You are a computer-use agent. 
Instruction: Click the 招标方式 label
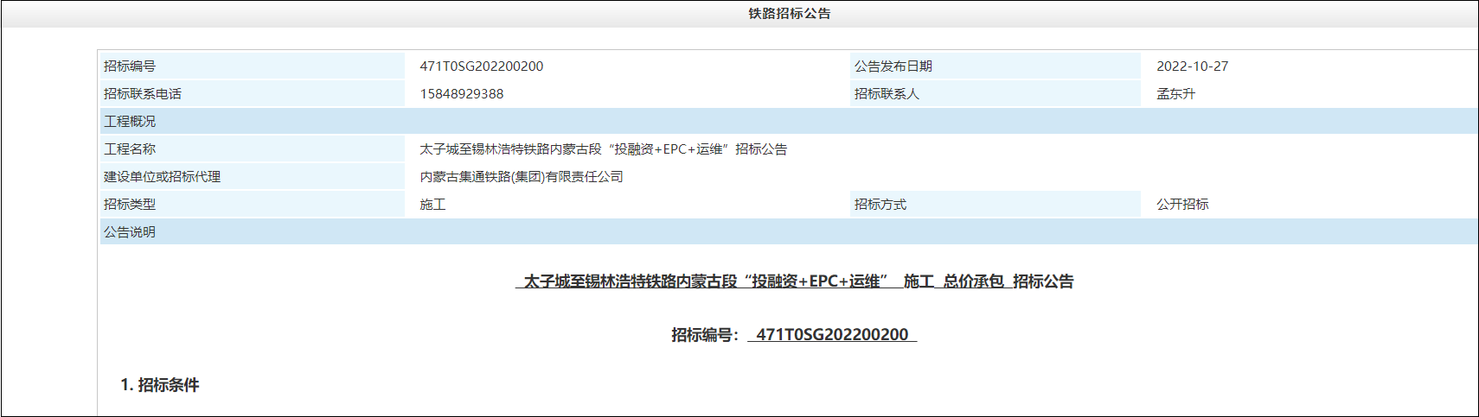tap(880, 205)
